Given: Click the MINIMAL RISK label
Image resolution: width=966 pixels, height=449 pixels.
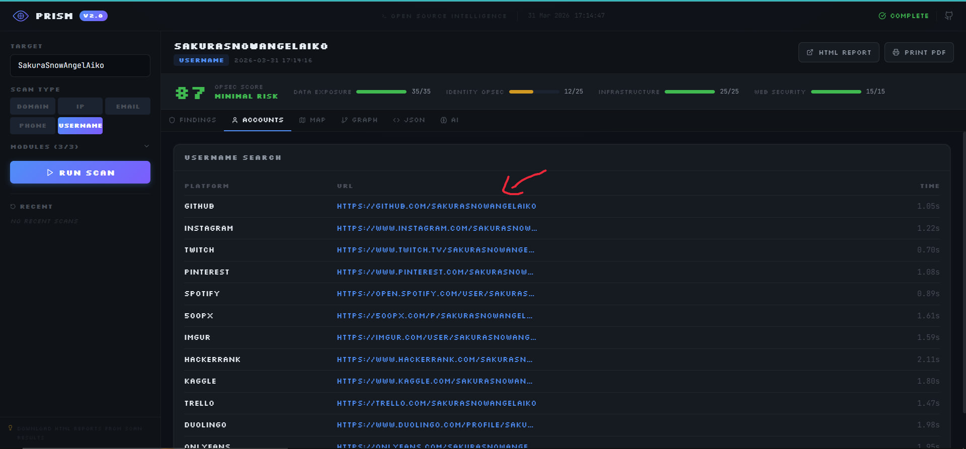Looking at the screenshot, I should (247, 96).
